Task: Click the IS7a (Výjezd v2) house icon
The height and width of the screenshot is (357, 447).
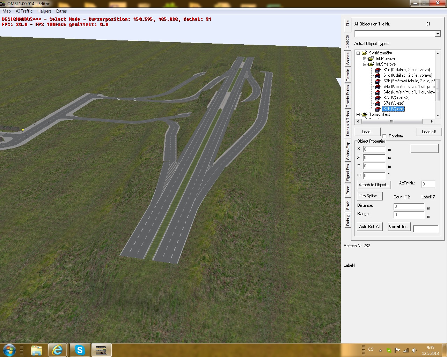Action: coord(378,98)
